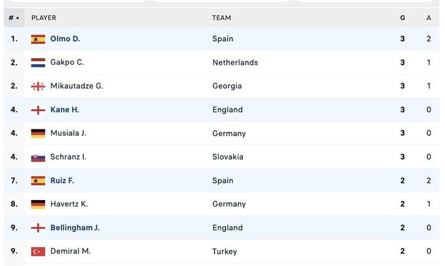The image size is (445, 266).
Task: Click the Spain flag beside Ruiz F.
Action: pos(38,180)
